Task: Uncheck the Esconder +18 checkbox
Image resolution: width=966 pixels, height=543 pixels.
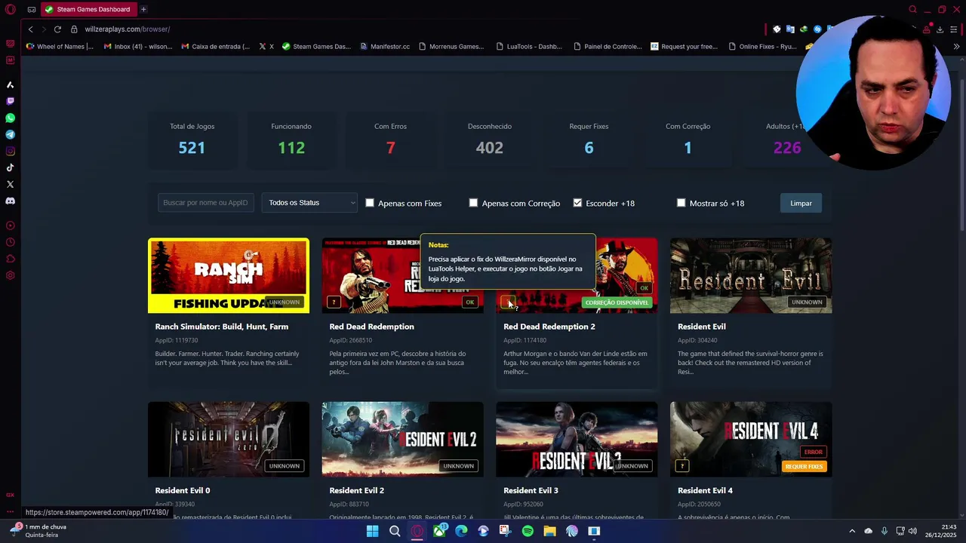Action: pyautogui.click(x=577, y=203)
